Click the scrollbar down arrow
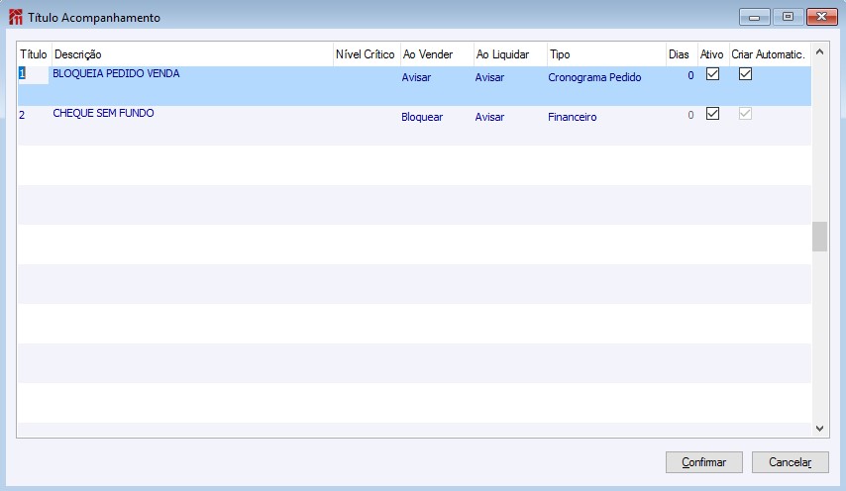 coord(819,429)
